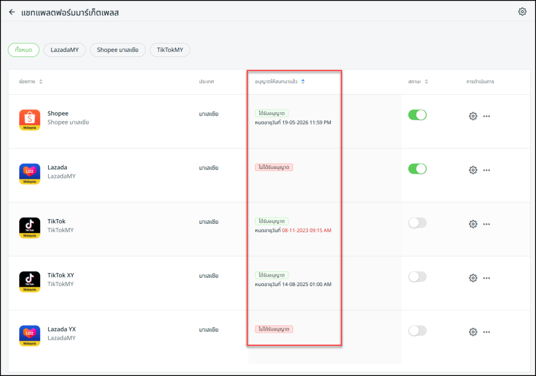Select the ทั้งหมด filter tab
The height and width of the screenshot is (376, 536).
24,50
